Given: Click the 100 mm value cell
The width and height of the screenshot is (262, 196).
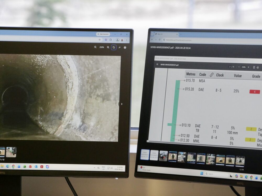Looking at the screenshot, I should [232, 133].
